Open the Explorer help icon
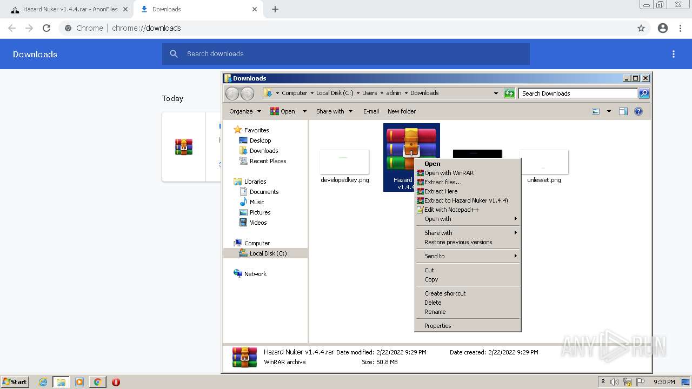The height and width of the screenshot is (389, 692). (x=638, y=111)
